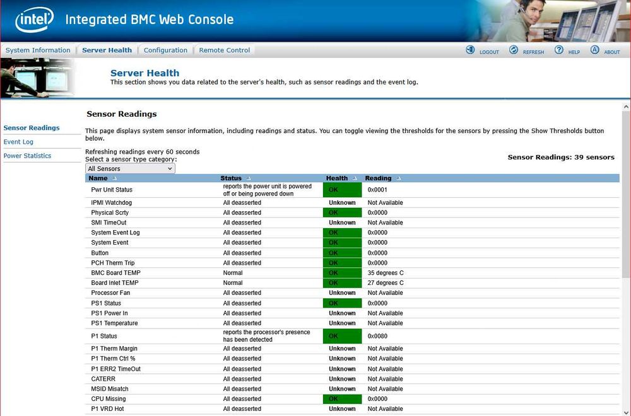Image resolution: width=631 pixels, height=416 pixels.
Task: Sort by Name column arrow
Action: tap(115, 178)
